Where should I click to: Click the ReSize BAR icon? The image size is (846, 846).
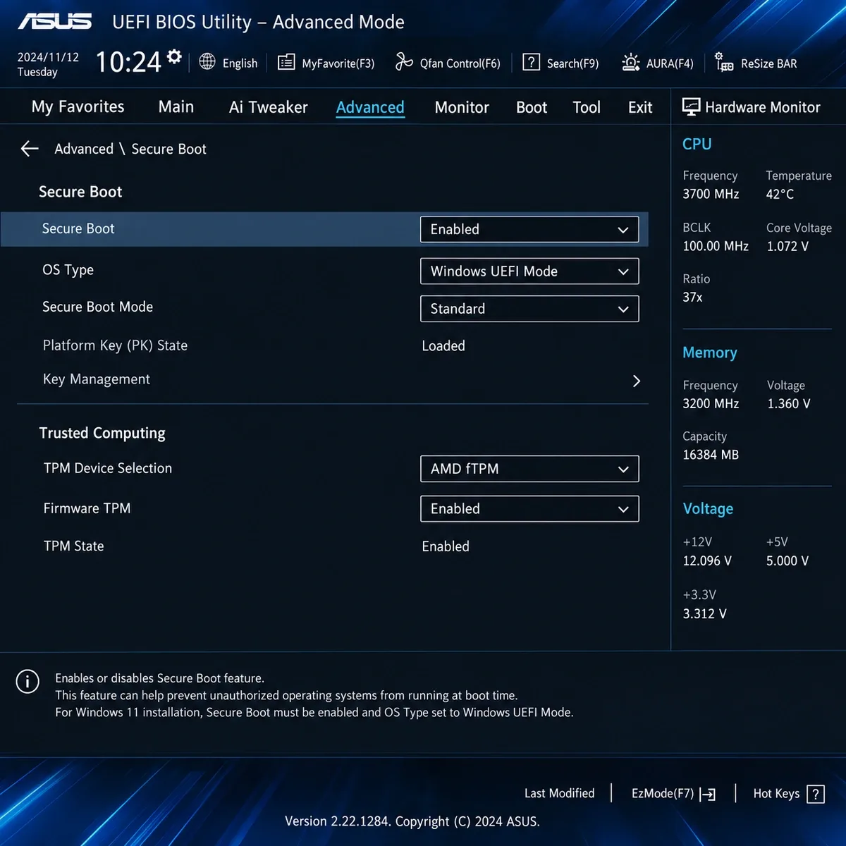(724, 62)
